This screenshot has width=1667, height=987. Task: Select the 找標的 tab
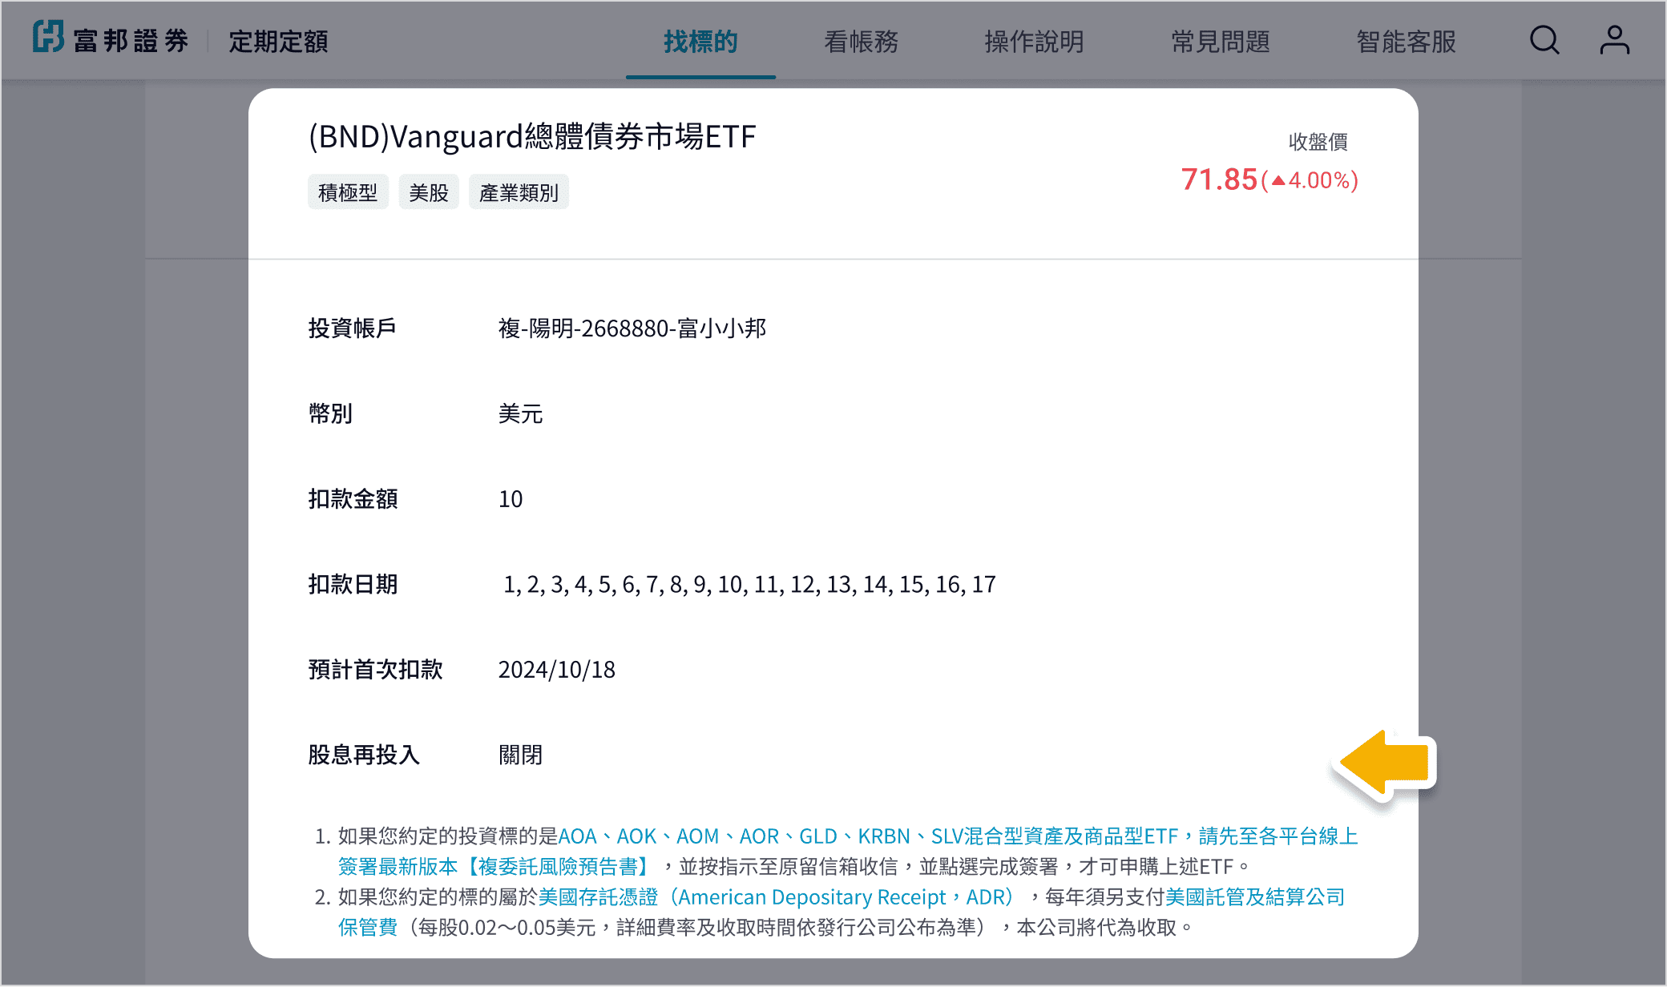[700, 42]
